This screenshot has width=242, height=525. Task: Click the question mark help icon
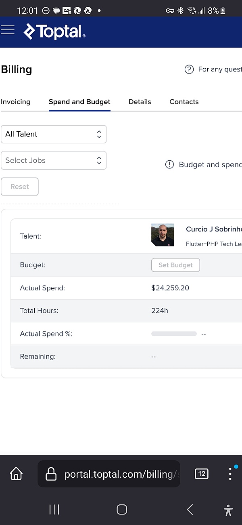189,69
